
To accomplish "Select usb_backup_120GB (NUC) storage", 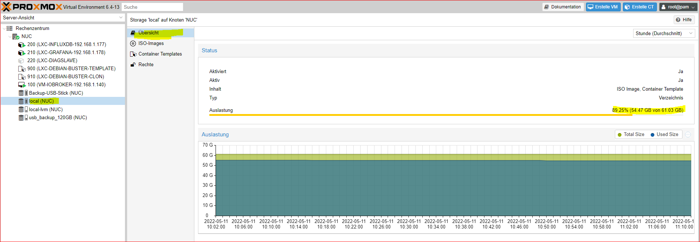I will 58,118.
